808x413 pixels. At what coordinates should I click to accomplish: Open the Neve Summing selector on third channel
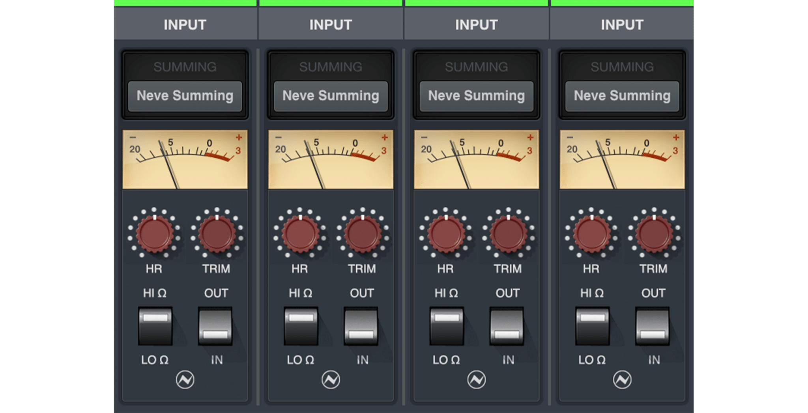(x=477, y=95)
